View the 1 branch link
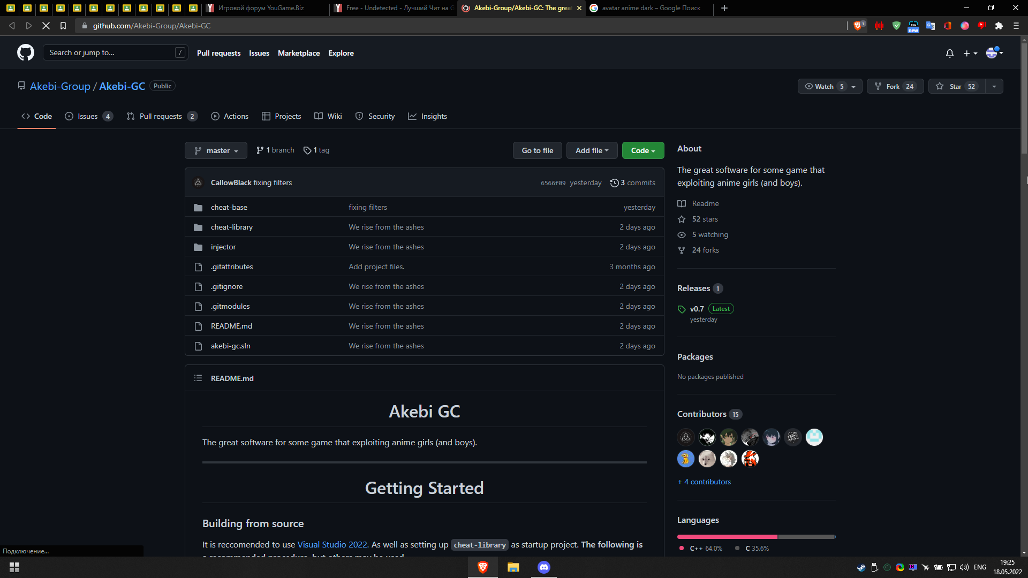The height and width of the screenshot is (578, 1028). 275,150
